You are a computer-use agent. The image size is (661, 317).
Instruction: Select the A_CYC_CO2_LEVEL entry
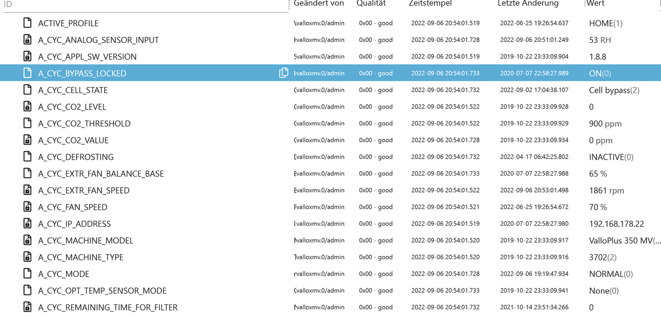pyautogui.click(x=72, y=107)
